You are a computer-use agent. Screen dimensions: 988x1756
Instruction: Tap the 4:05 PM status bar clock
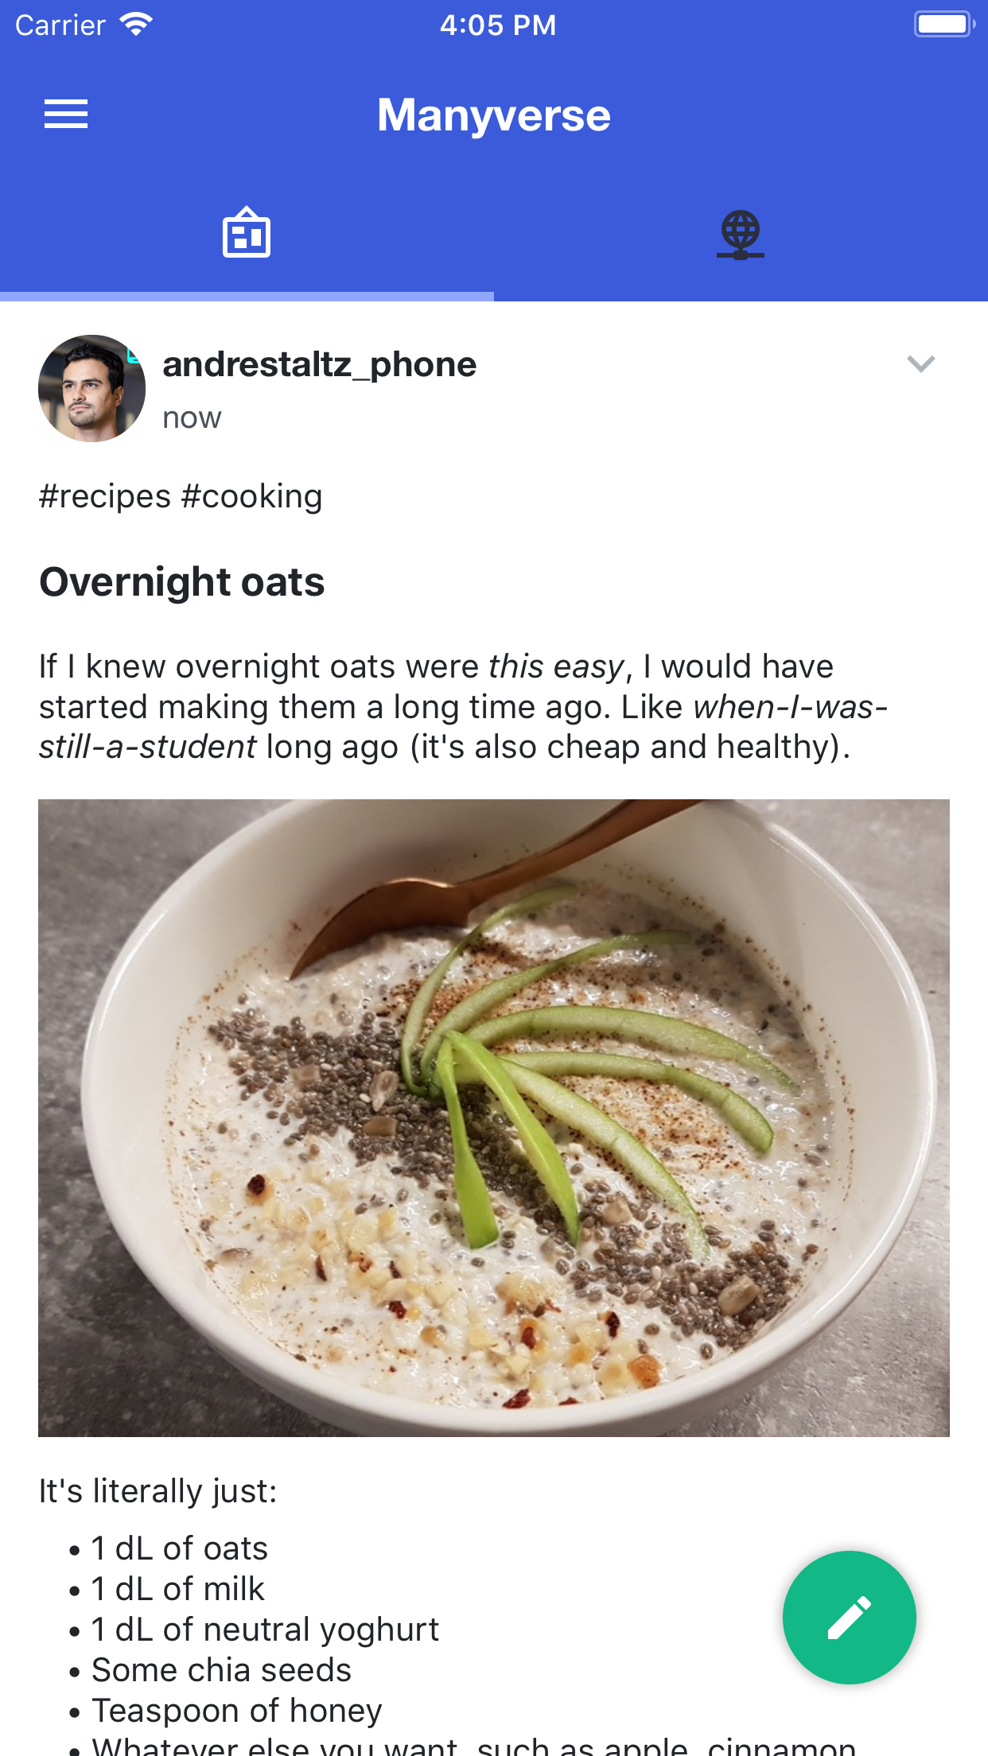(x=497, y=25)
